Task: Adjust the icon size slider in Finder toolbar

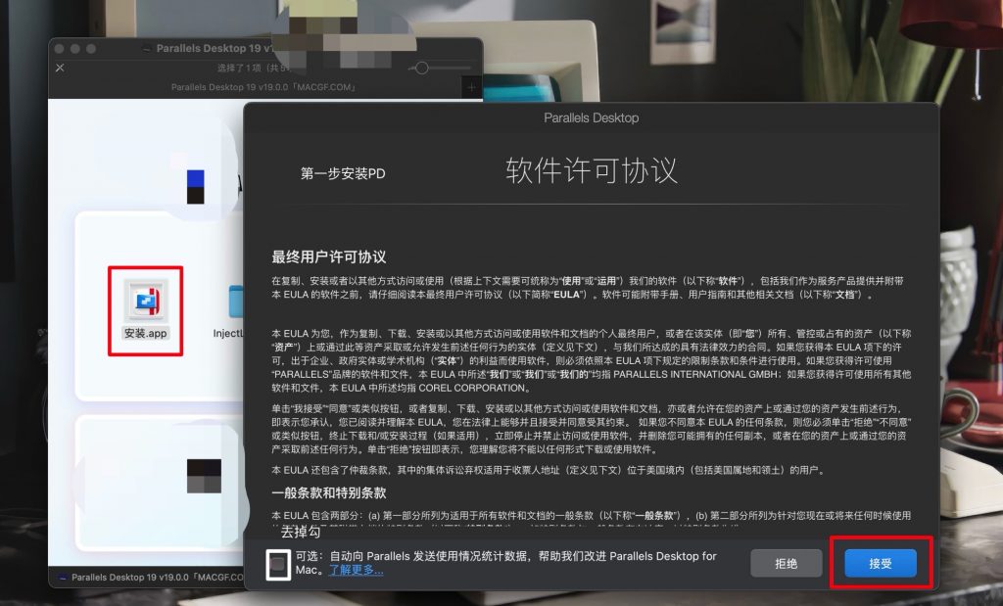Action: pos(421,68)
